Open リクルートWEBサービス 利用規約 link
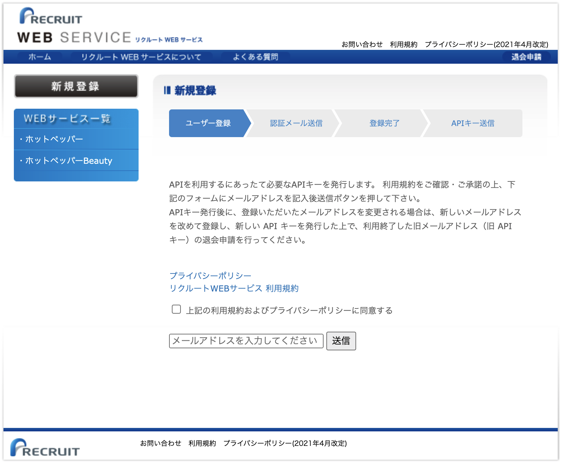Screen dimensions: 564x466 (x=234, y=288)
